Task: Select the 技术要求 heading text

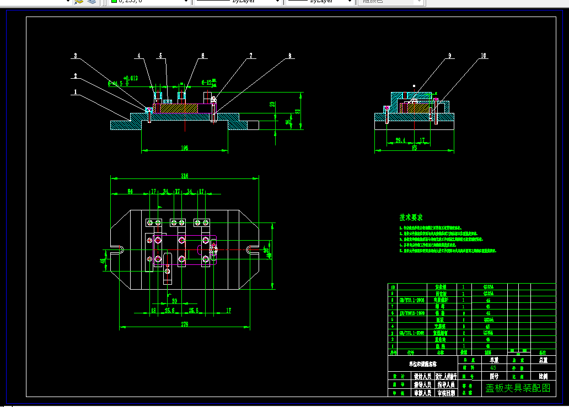Action: (411, 218)
